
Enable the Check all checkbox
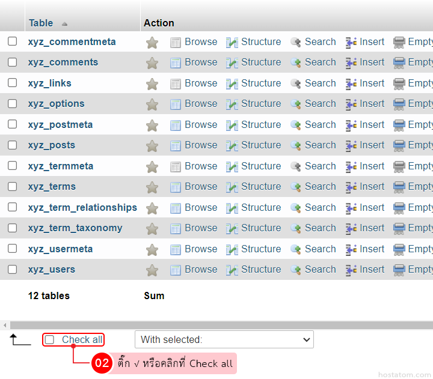tap(50, 340)
